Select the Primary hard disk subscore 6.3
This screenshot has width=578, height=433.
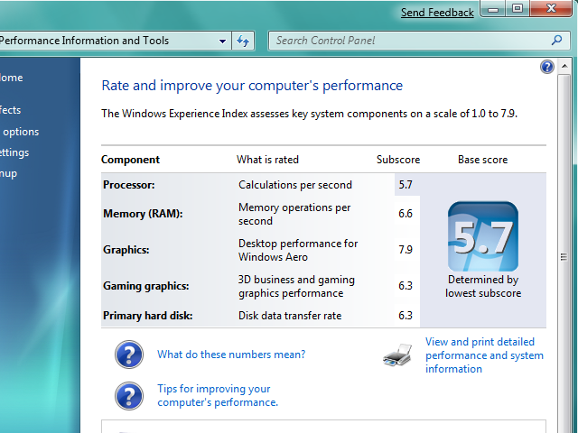(406, 316)
